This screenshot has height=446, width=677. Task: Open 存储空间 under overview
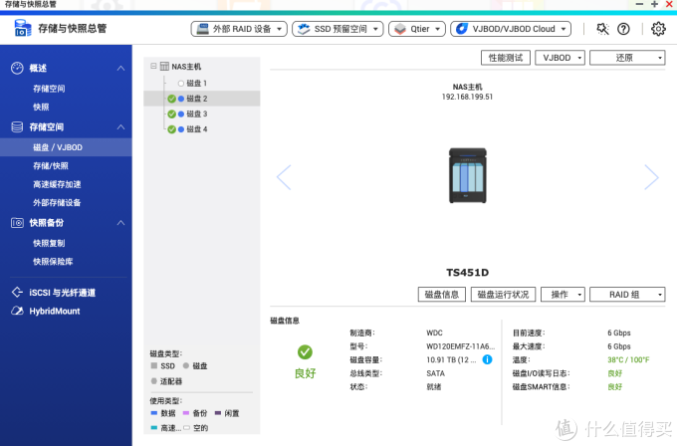coord(49,89)
